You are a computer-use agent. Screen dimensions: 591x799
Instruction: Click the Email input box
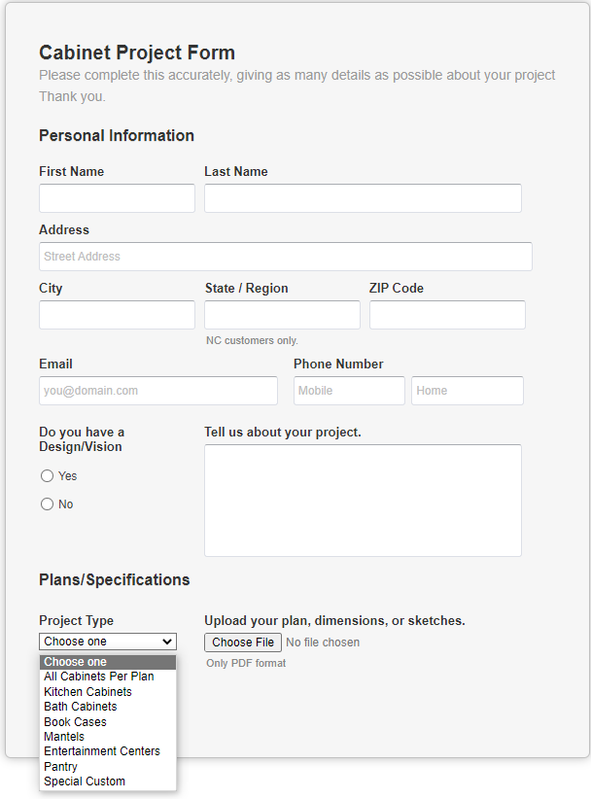tap(158, 391)
